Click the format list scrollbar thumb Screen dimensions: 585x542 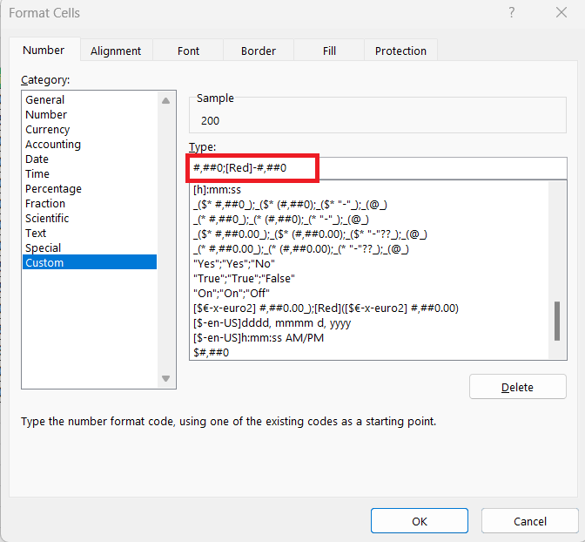tap(557, 321)
